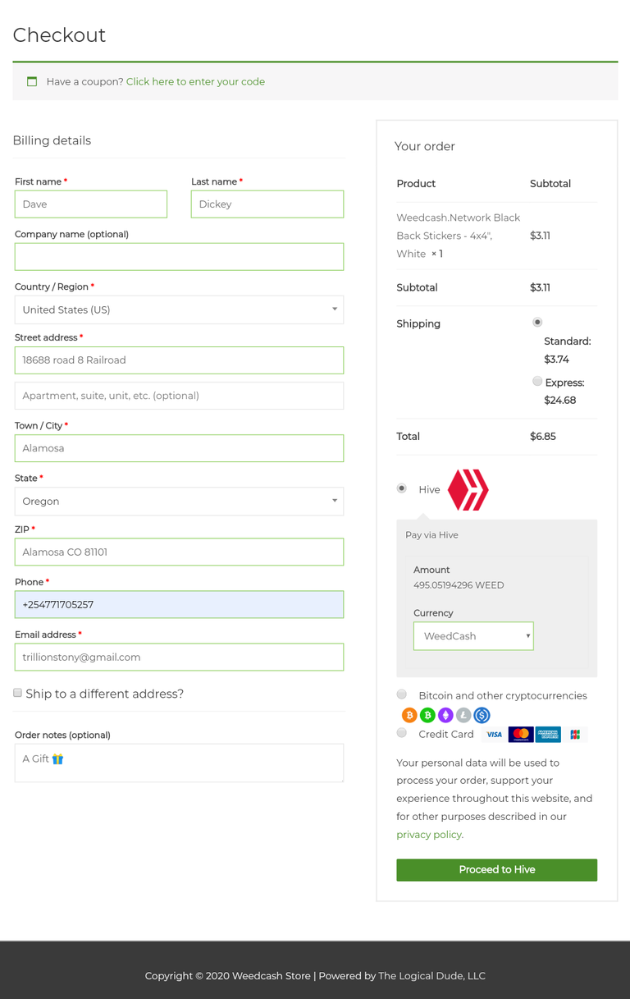Viewport: 630px width, 999px height.
Task: Open the privacy policy link
Action: coord(429,835)
